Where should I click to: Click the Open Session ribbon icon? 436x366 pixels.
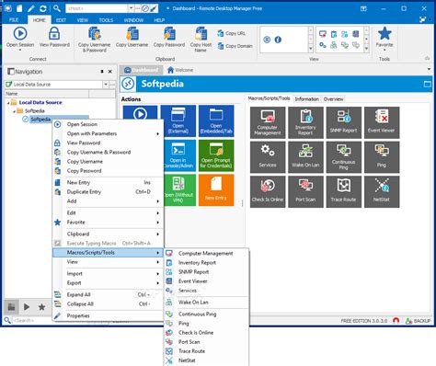click(x=20, y=34)
